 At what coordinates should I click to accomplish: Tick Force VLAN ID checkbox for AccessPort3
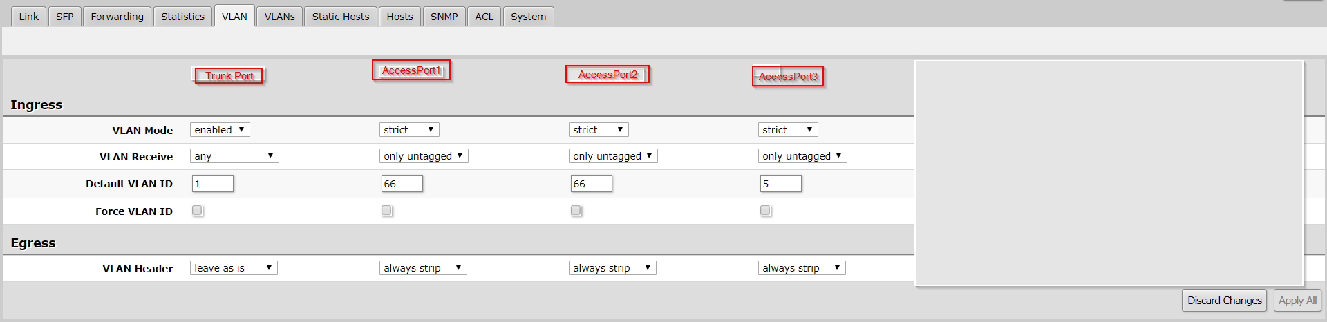coord(766,211)
